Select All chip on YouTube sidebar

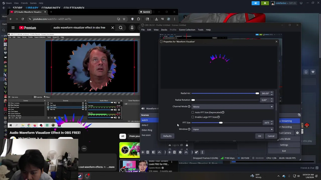[123, 136]
